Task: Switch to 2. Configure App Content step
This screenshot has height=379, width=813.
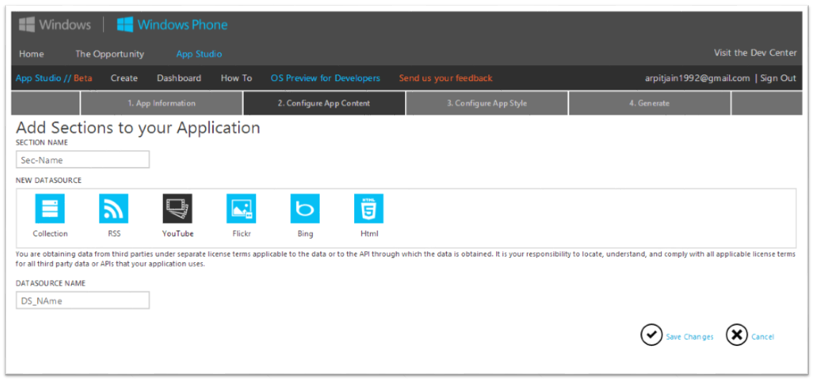Action: pyautogui.click(x=324, y=103)
